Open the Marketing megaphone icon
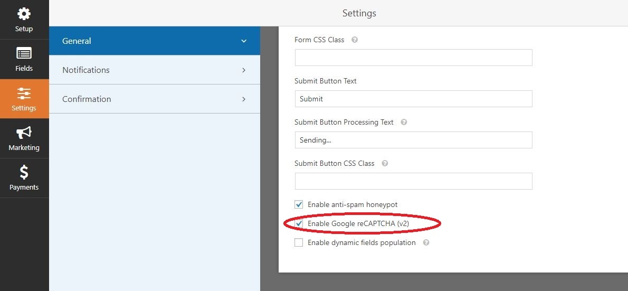This screenshot has width=628, height=291. pyautogui.click(x=24, y=133)
